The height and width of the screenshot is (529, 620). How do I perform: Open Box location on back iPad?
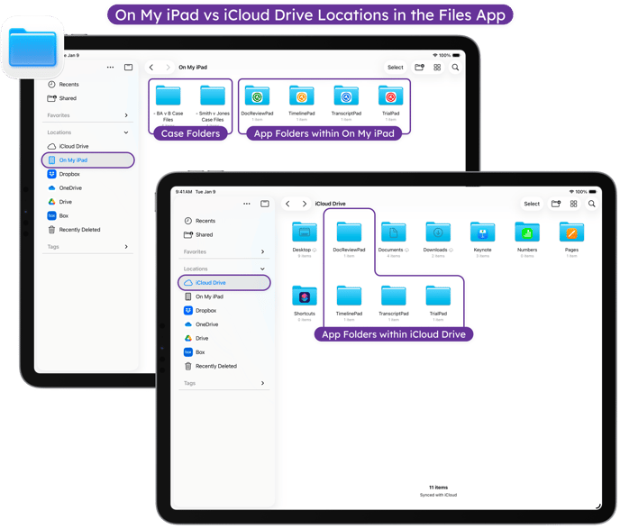[x=58, y=216]
